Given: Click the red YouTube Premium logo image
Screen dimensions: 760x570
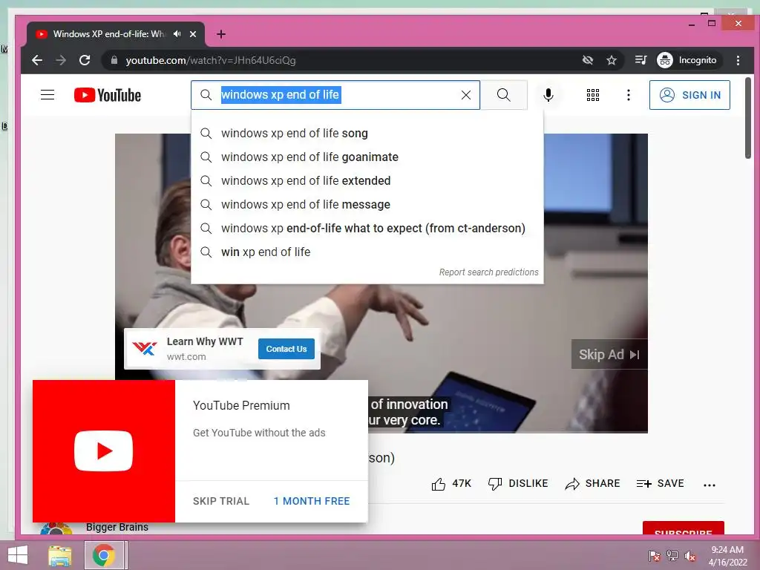Looking at the screenshot, I should (x=104, y=451).
